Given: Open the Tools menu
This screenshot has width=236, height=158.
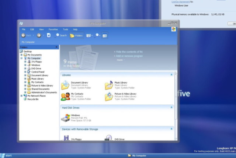Looking at the screenshot, I should [66, 29].
